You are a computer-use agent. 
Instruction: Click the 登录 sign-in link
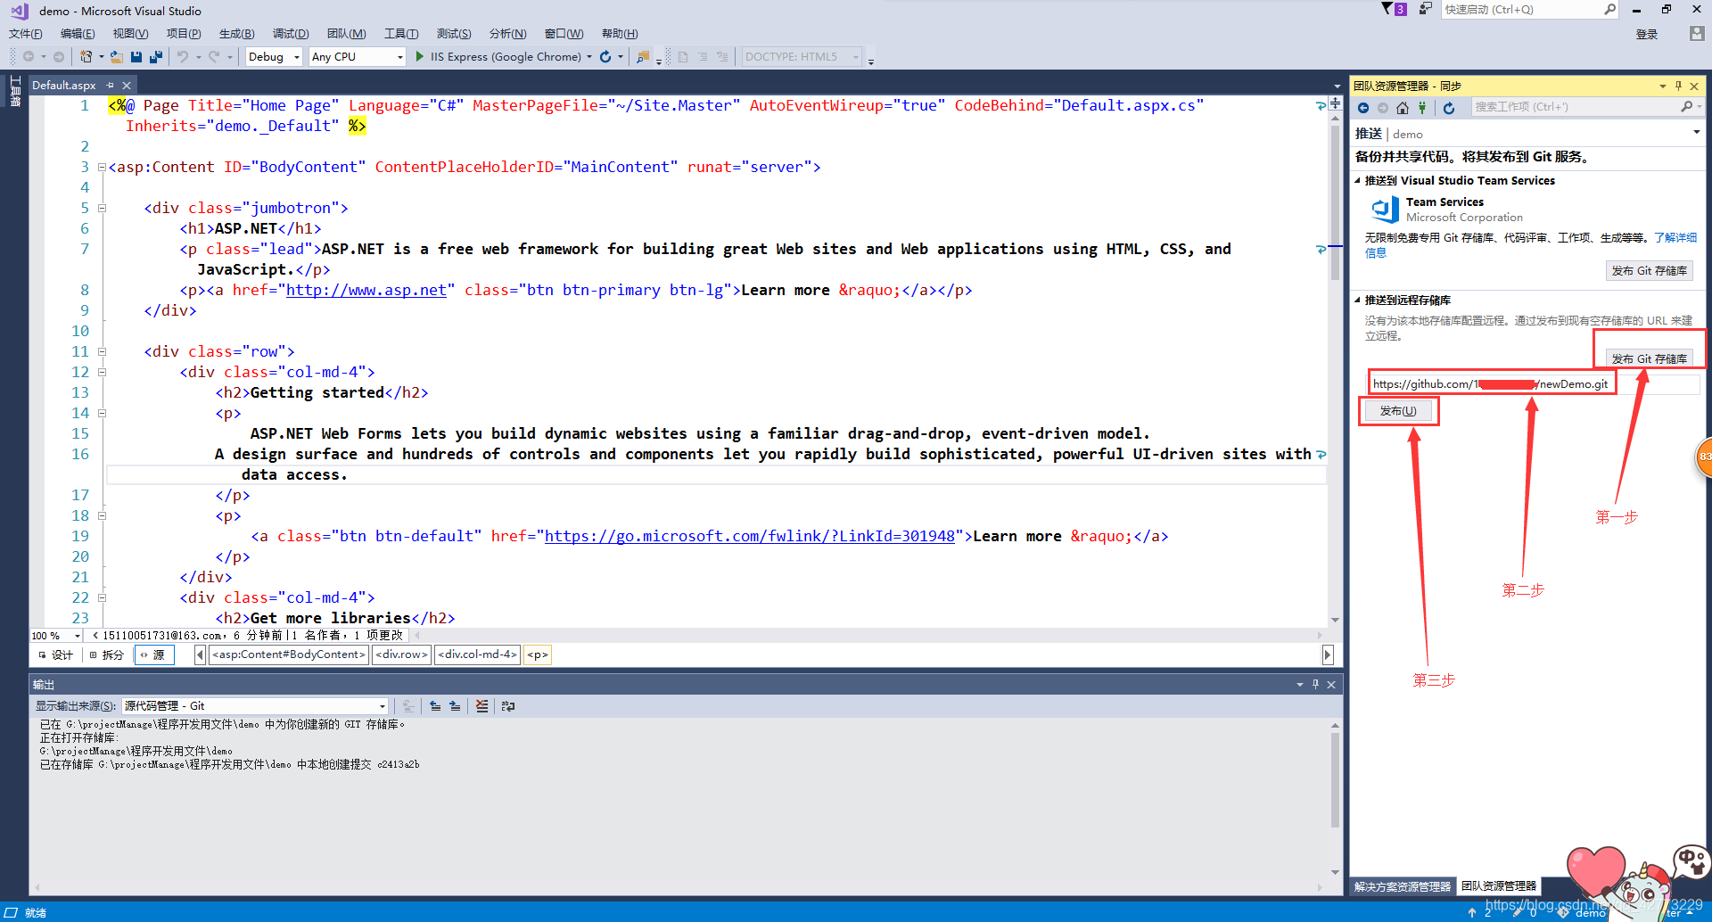[x=1647, y=35]
